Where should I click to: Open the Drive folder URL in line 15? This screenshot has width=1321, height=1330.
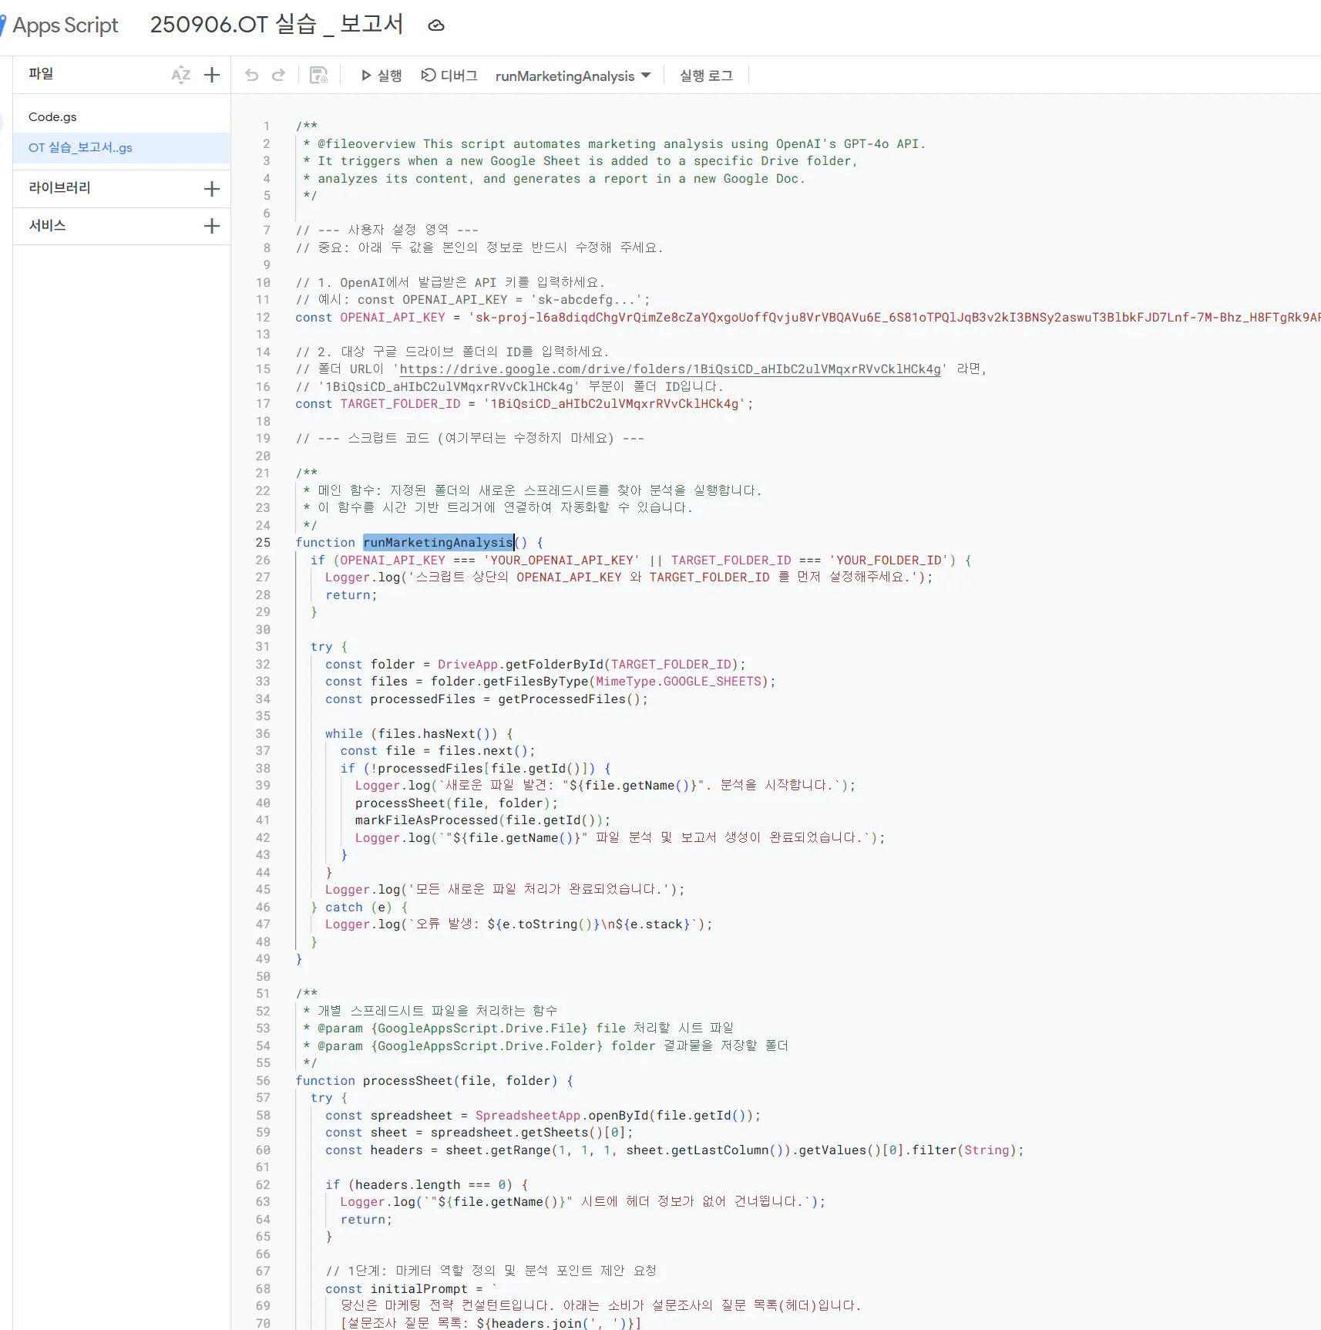pos(671,369)
